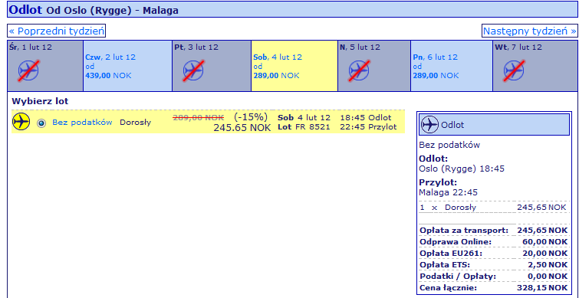Go to « Poprzedni tydzień

tap(57, 31)
